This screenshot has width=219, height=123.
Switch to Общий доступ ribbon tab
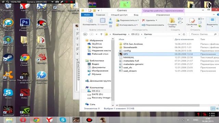point(119,15)
